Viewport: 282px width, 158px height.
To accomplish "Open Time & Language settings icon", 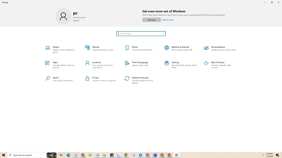I will (127, 63).
